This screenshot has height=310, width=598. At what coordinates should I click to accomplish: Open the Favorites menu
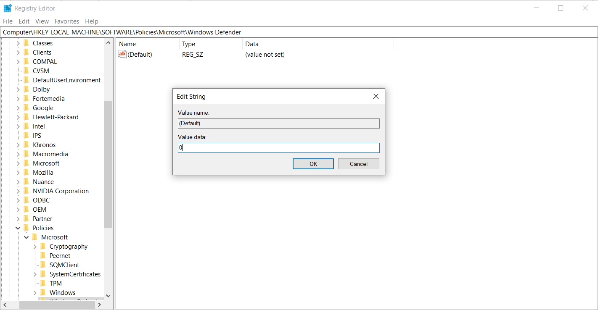click(x=67, y=21)
